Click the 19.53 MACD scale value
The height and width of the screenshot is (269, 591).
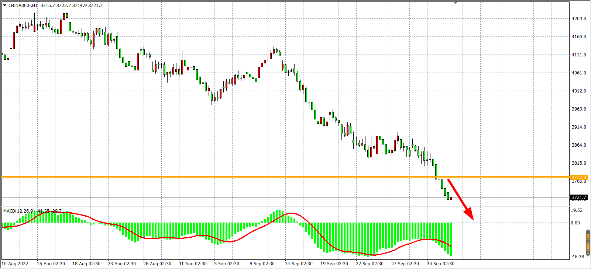coord(577,210)
